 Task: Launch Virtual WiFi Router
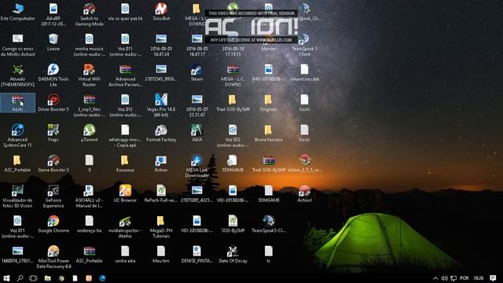pos(89,75)
